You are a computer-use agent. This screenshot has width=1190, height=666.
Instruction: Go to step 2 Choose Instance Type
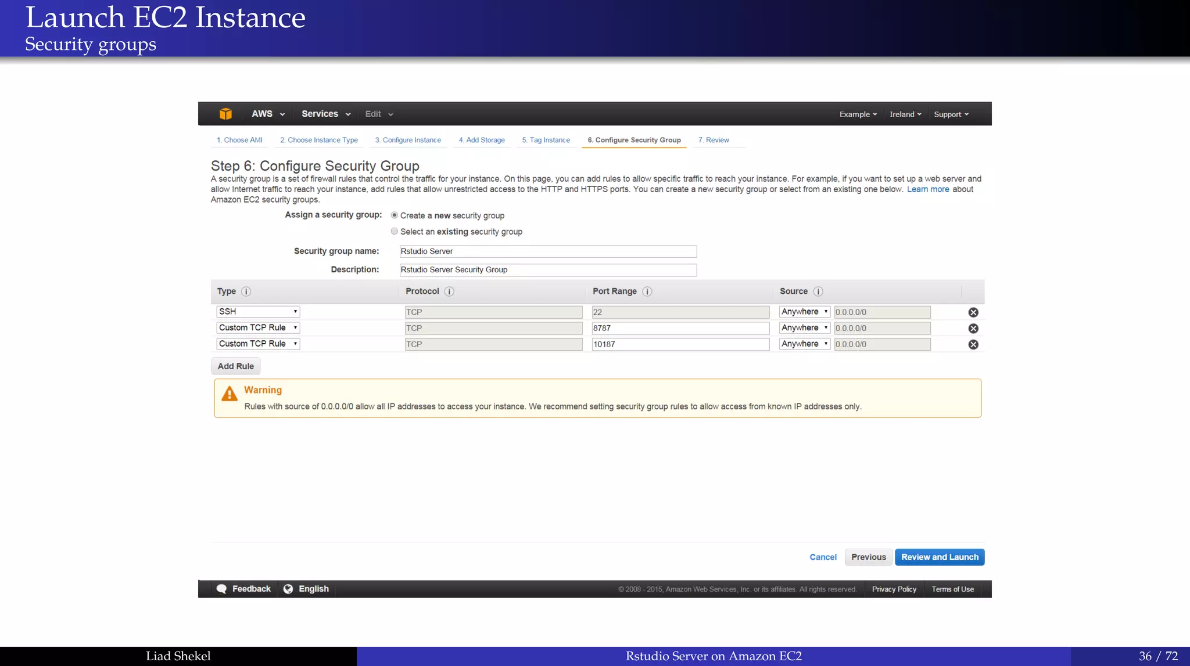click(x=319, y=140)
